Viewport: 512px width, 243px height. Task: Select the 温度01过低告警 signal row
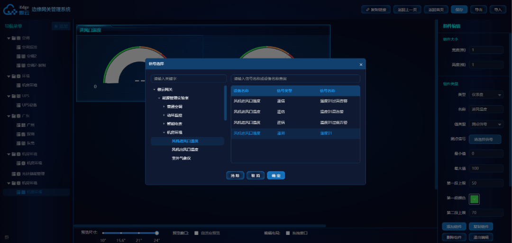point(295,122)
